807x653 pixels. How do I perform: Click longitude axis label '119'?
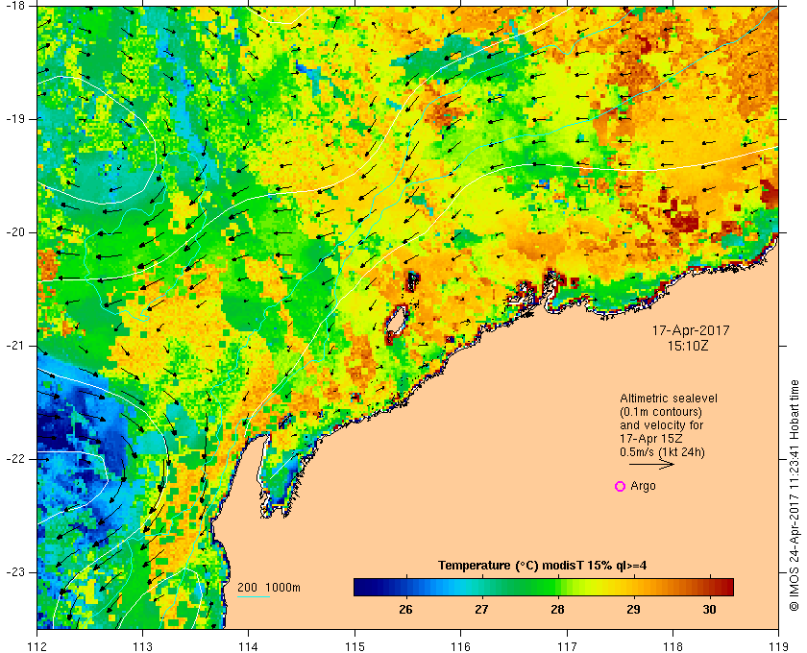tap(778, 645)
